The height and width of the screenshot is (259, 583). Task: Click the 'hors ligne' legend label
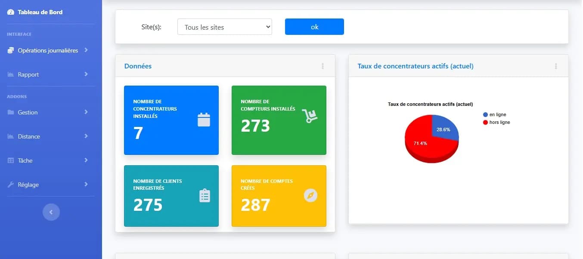click(499, 123)
